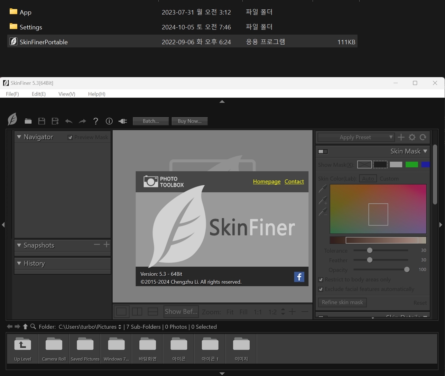Viewport: 445px width, 376px height.
Task: Click the zoom ratio stepper arrows
Action: [x=283, y=312]
